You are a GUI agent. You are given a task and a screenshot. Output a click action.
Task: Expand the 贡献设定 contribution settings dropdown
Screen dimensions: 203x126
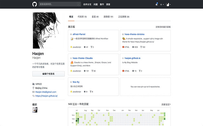pos(166,104)
